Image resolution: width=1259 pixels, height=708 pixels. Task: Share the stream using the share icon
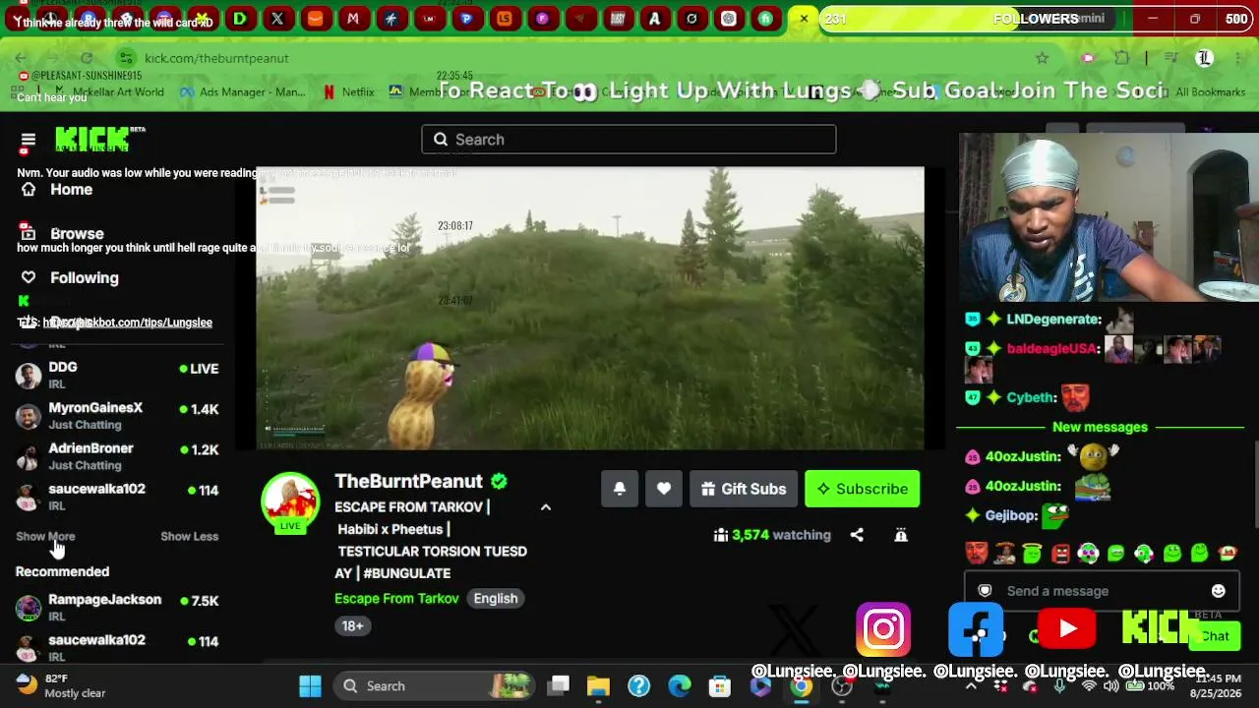pyautogui.click(x=857, y=535)
